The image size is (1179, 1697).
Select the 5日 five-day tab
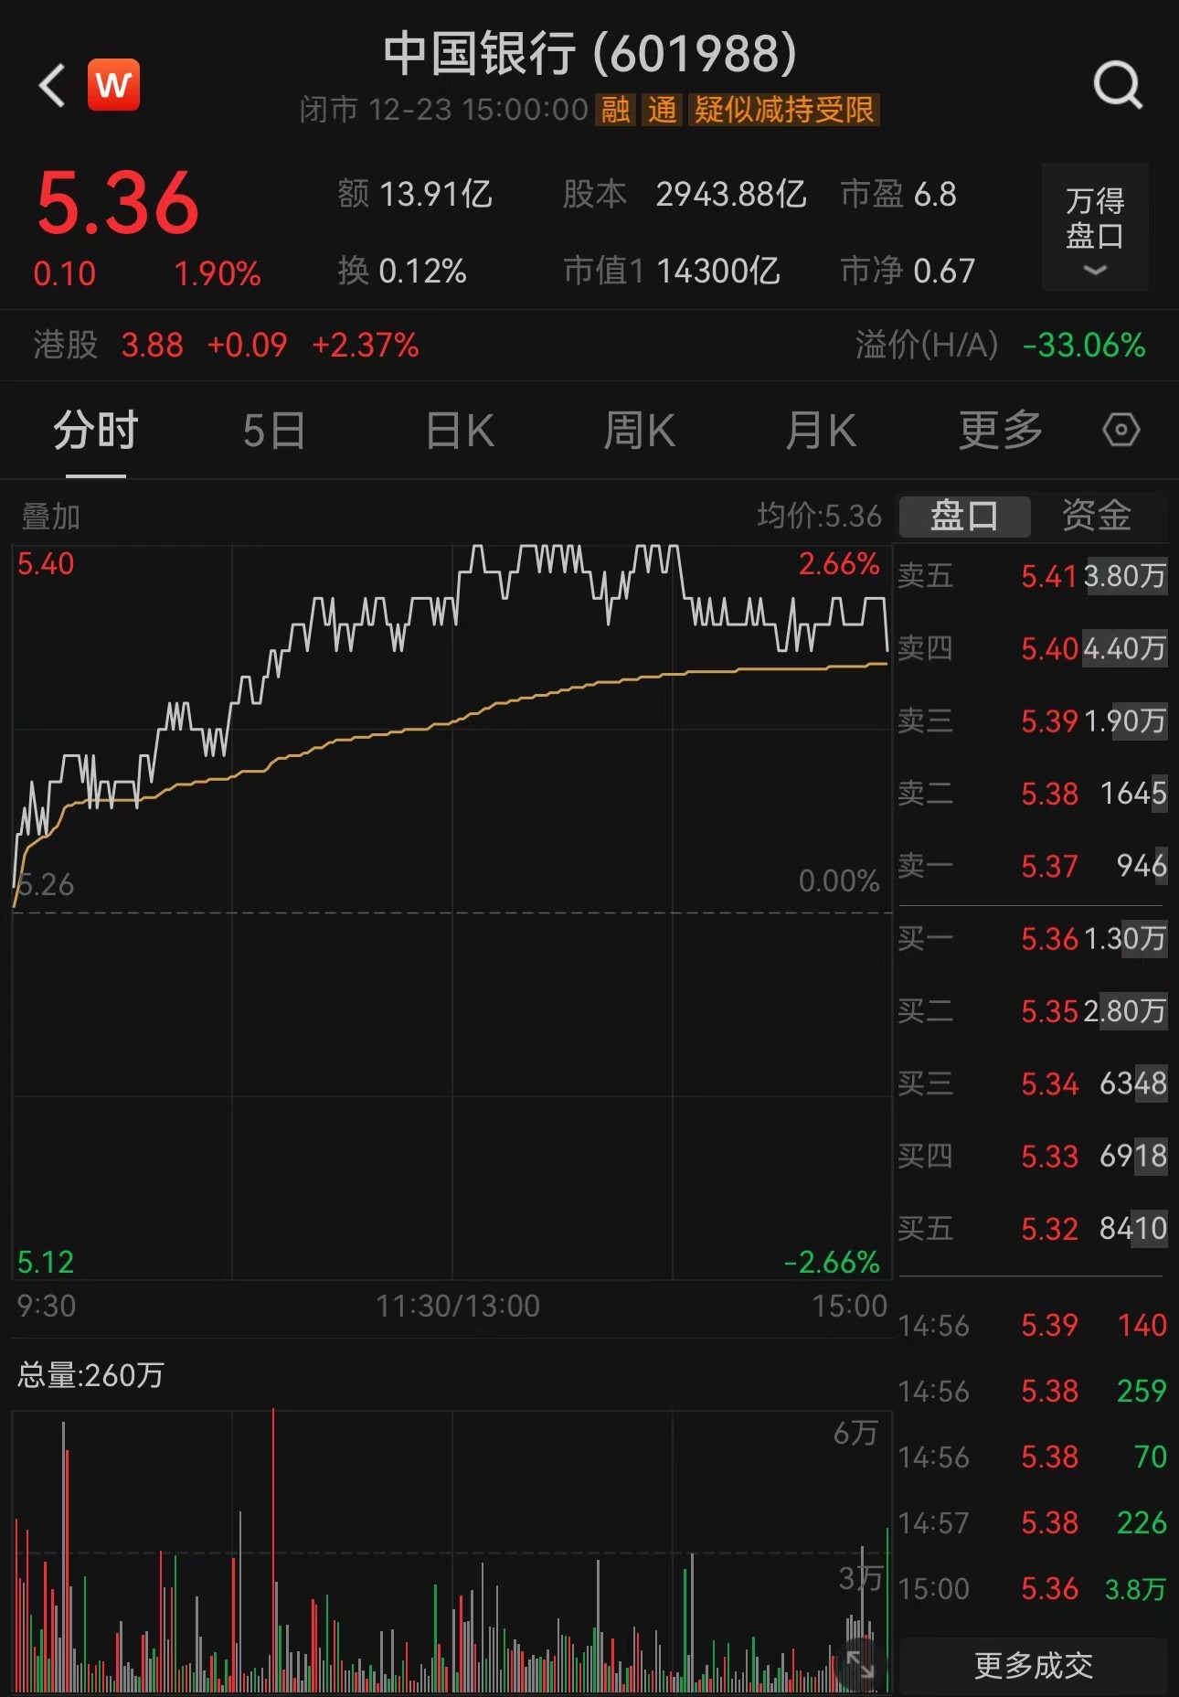point(274,430)
